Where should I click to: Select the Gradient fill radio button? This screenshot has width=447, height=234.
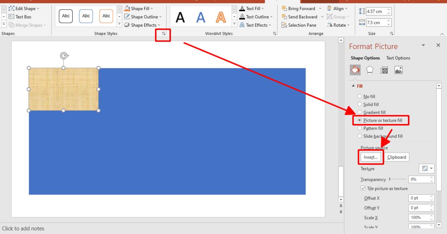(359, 112)
